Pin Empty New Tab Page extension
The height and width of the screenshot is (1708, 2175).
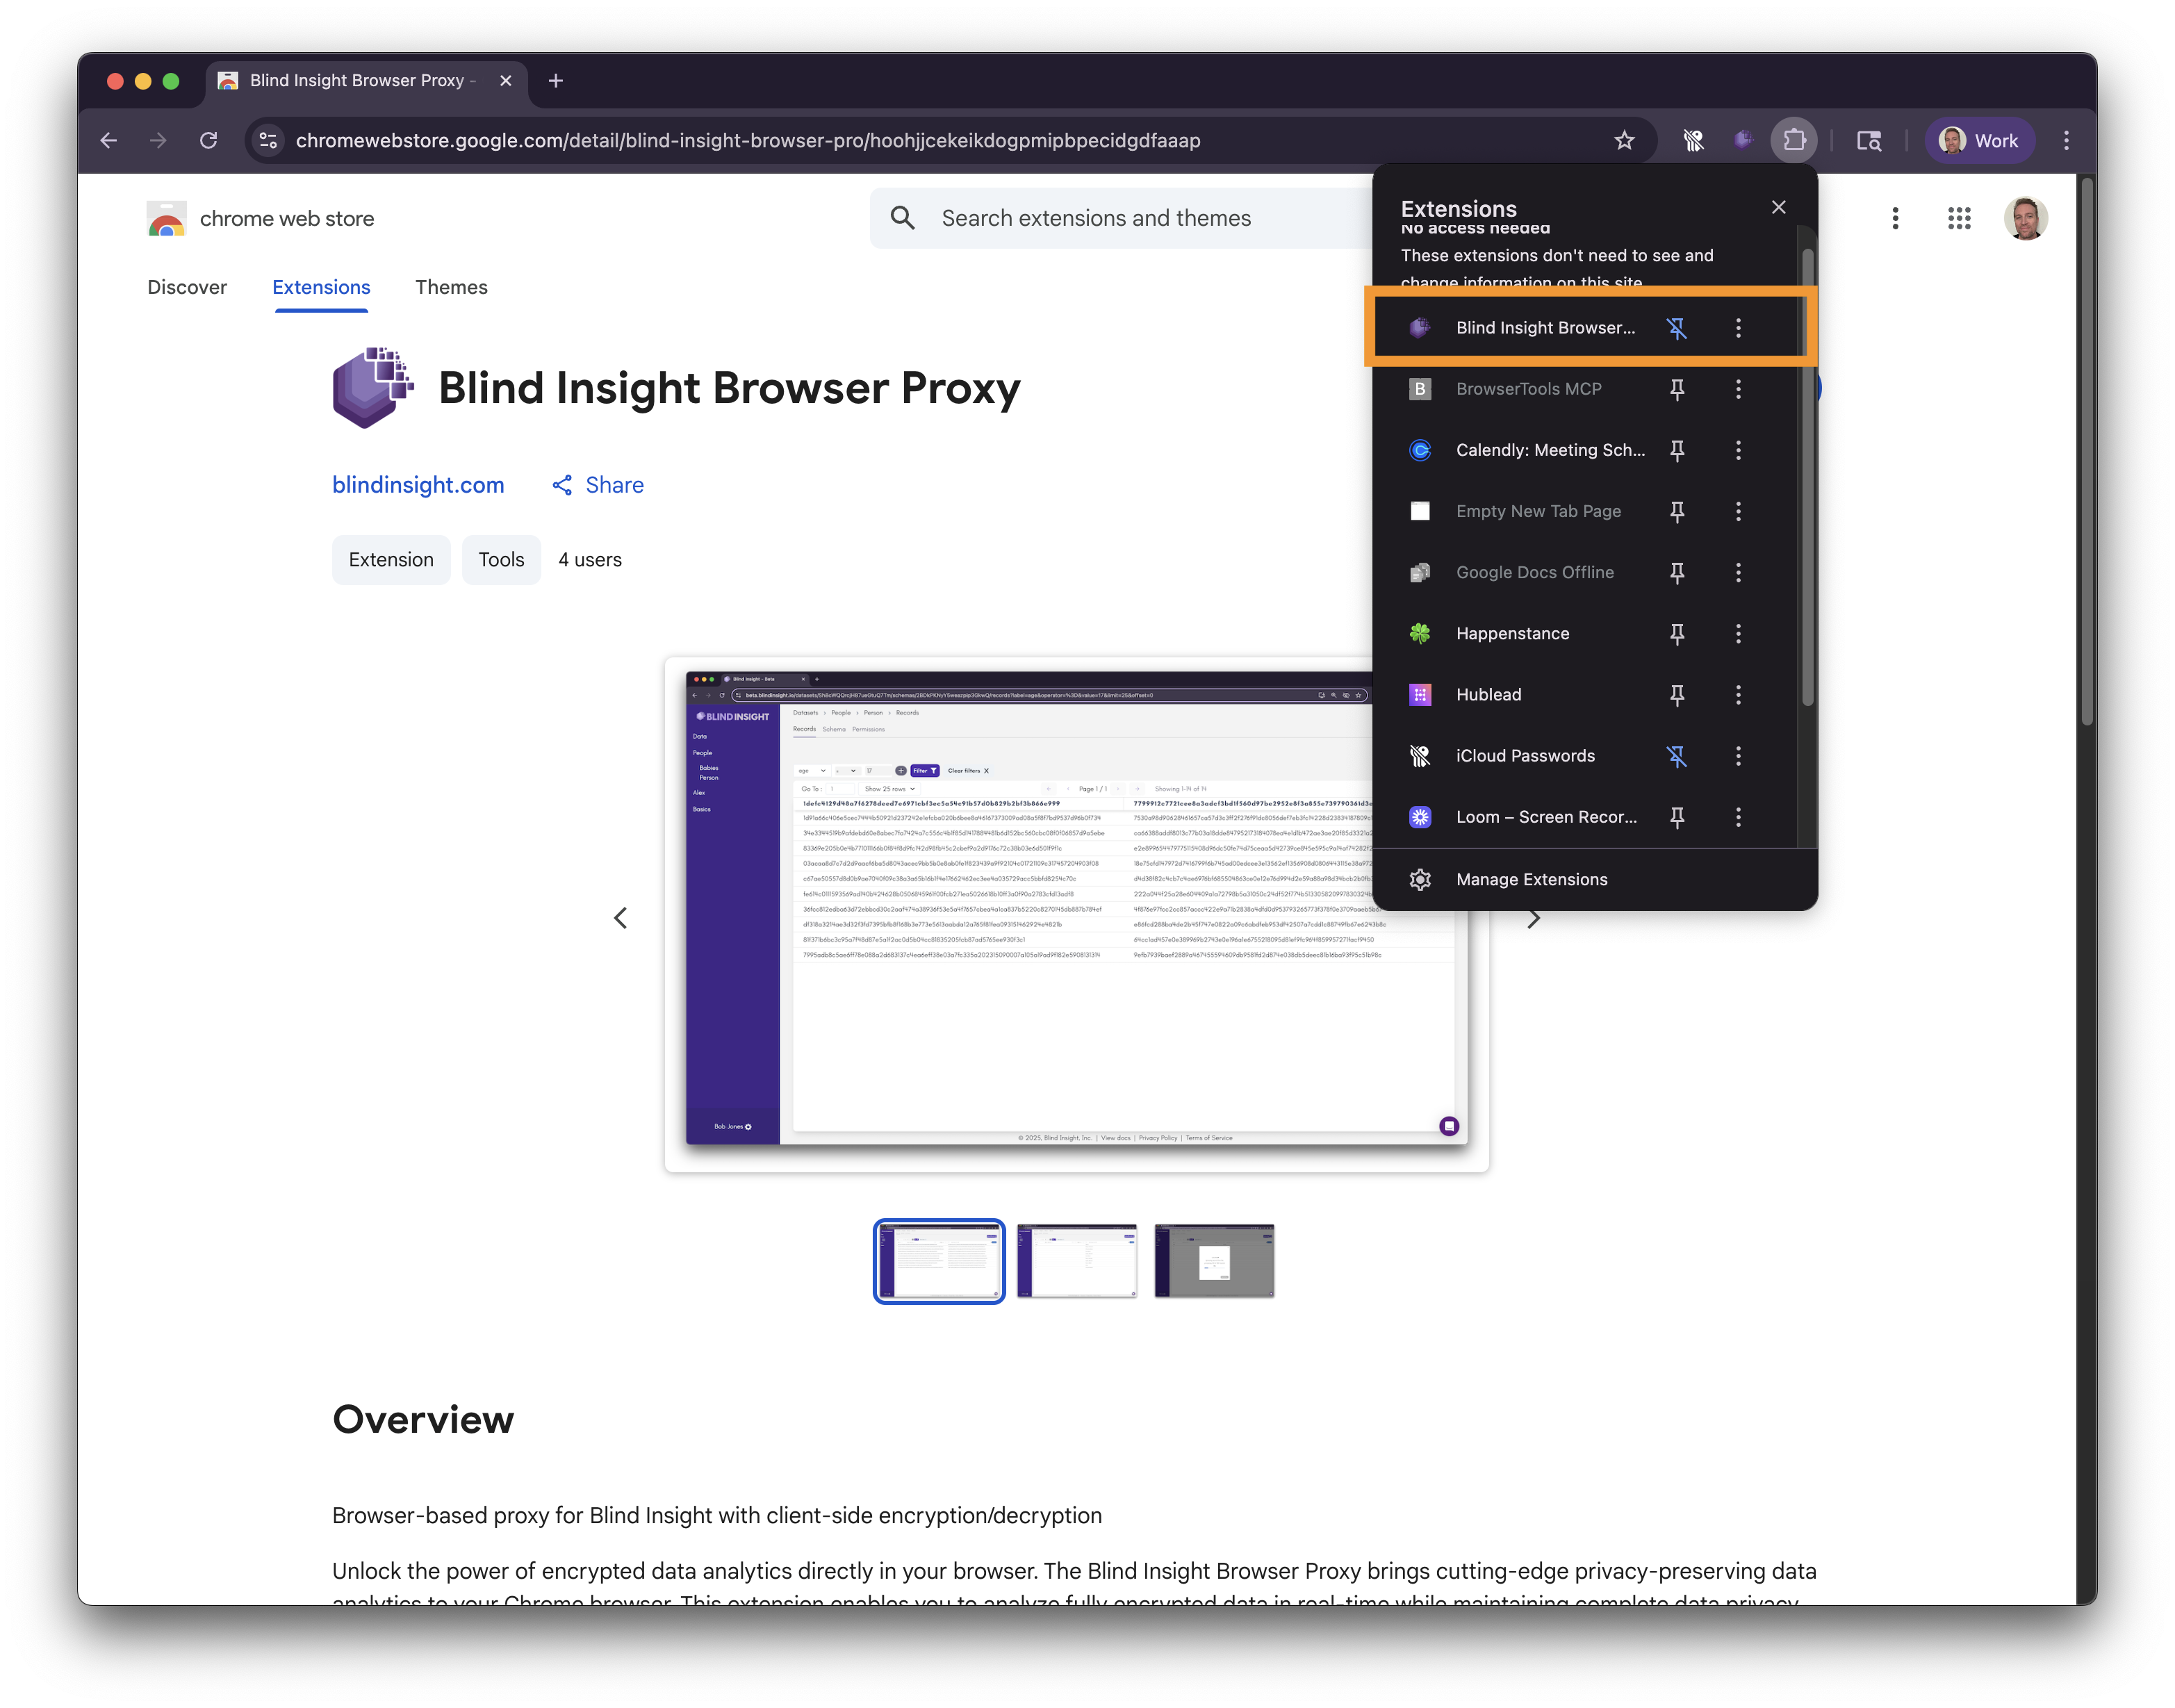point(1677,511)
